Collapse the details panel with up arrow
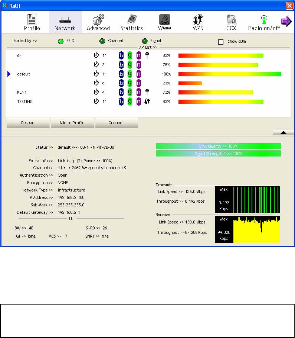 pos(283,132)
